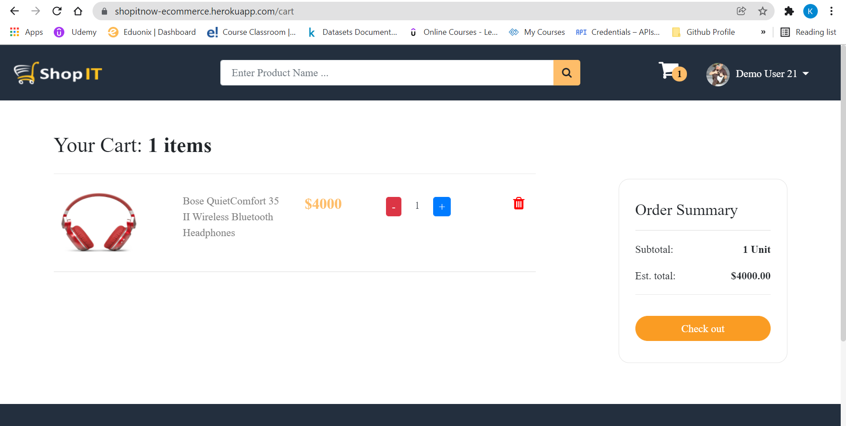This screenshot has height=426, width=846.
Task: Click the red headphones product image
Action: point(98,222)
